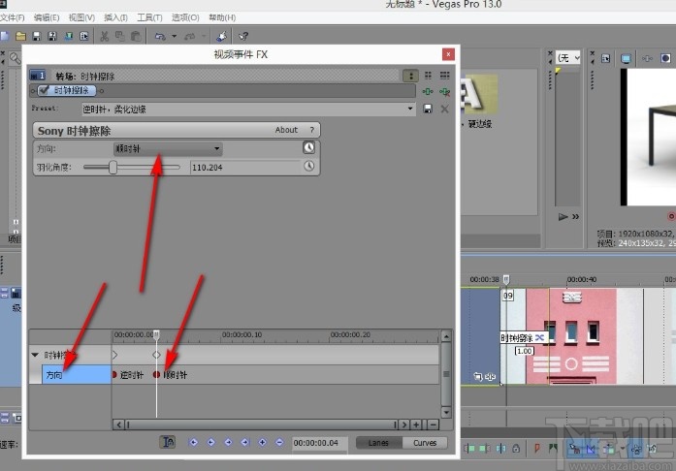Click the plug-in chain button in FX dialog
Viewport: 676px width, 471px height.
point(427,91)
